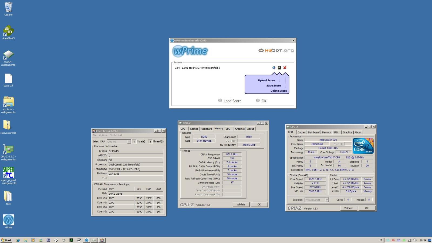Click the red 28 Core Temp tray icon

coord(393,240)
